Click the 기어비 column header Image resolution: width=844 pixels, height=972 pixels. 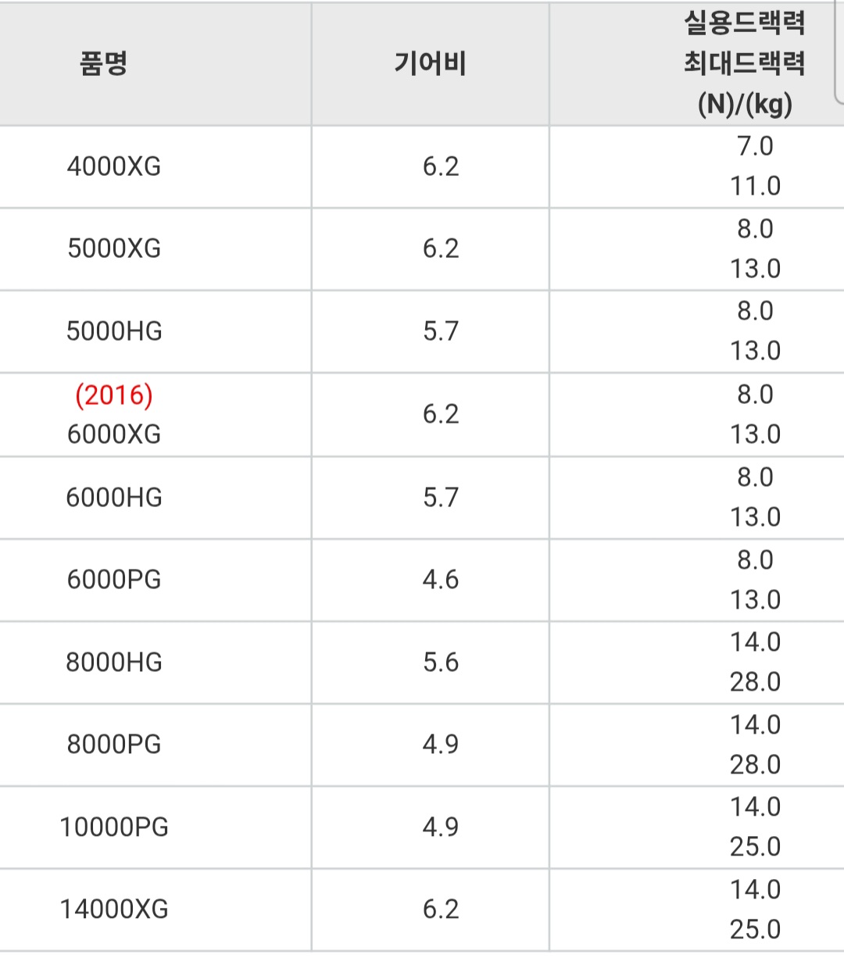point(430,63)
